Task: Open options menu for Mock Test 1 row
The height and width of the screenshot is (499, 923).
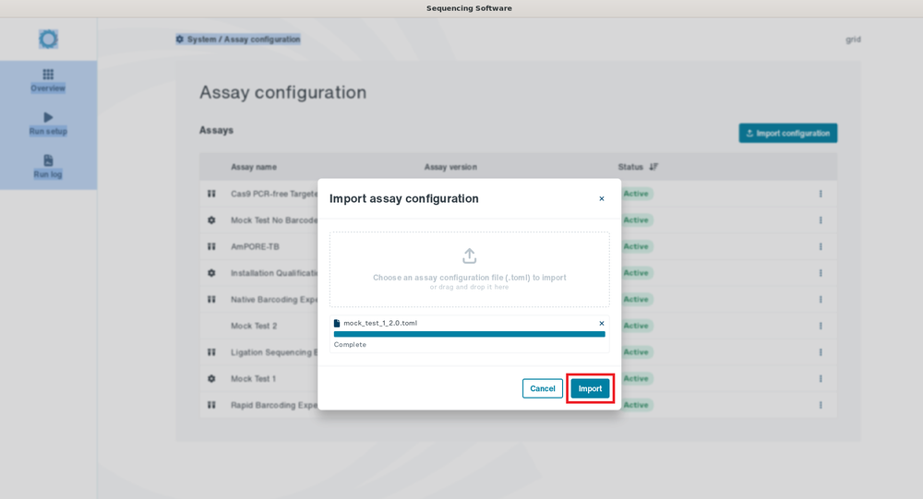Action: click(821, 379)
